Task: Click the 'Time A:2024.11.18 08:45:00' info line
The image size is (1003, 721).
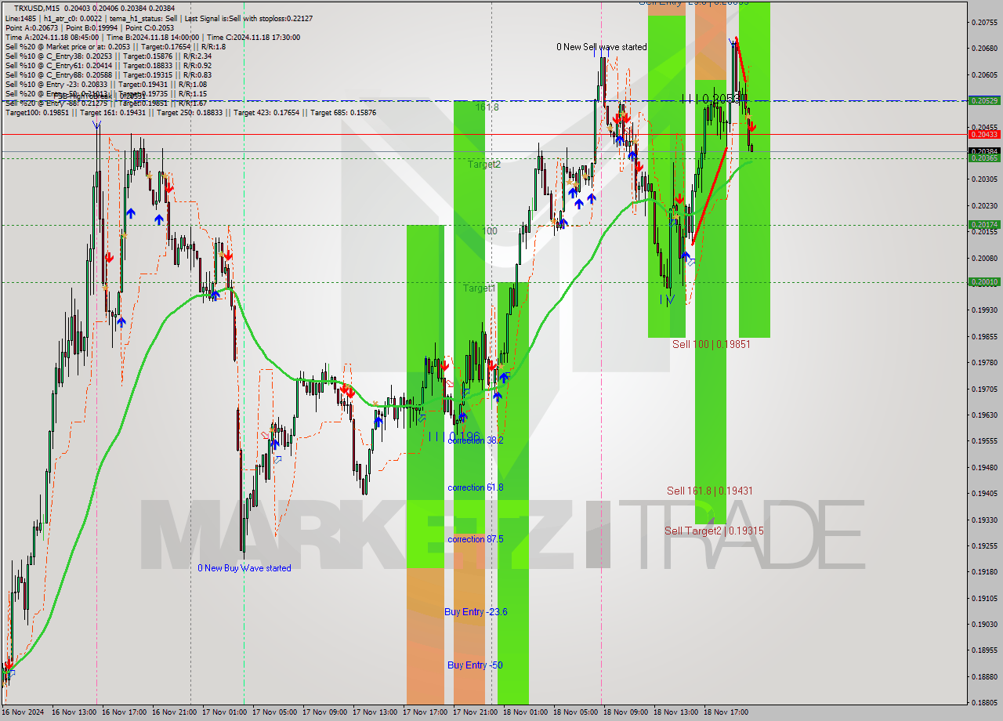Action: click(x=152, y=37)
